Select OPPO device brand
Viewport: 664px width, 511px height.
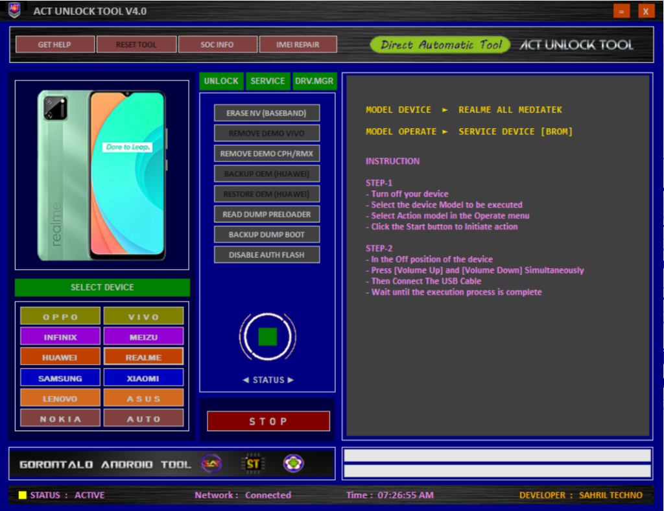60,316
